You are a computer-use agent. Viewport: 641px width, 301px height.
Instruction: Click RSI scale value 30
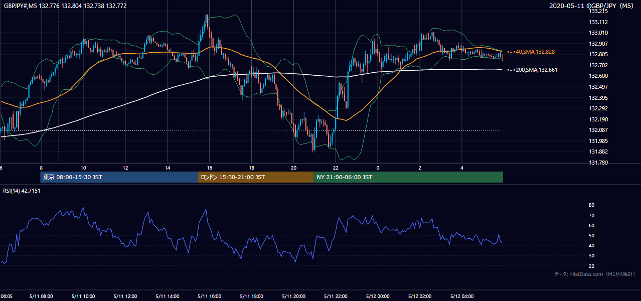(x=591, y=256)
